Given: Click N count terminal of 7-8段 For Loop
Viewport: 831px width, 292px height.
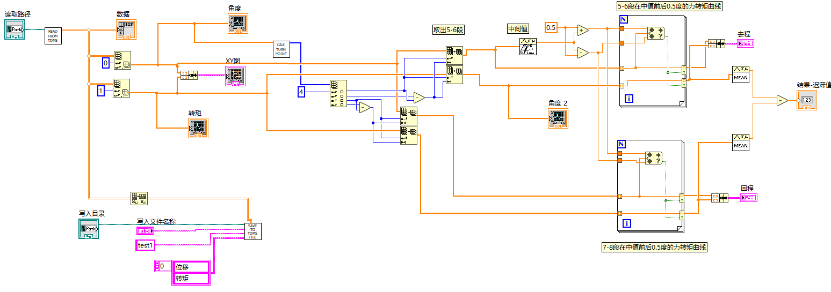Looking at the screenshot, I should tap(622, 144).
